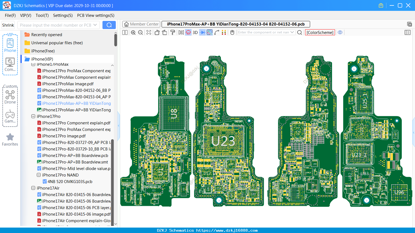Screen dimensions: 415x233
Task: Toggle the eye visibility icon
Action: (340, 32)
